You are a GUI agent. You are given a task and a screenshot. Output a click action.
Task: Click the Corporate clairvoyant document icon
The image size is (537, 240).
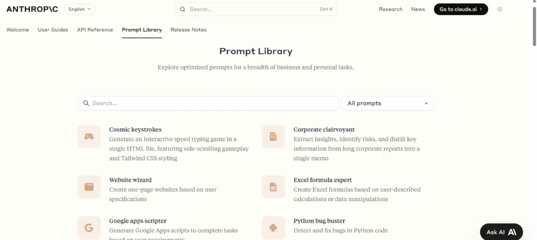pos(273,137)
